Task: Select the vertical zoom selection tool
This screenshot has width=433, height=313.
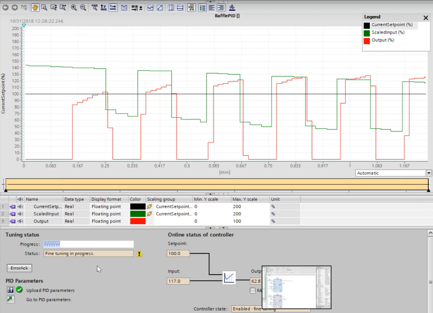Action: click(53, 7)
